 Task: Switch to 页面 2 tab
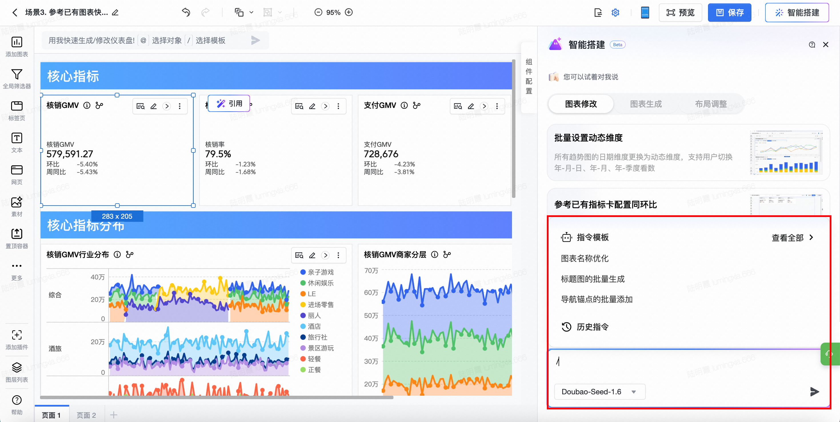[86, 415]
